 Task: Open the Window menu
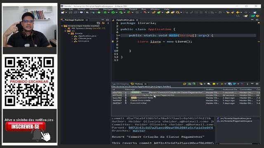155,9
